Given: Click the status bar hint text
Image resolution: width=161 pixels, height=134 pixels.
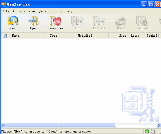Looking at the screenshot, I should [46, 131].
